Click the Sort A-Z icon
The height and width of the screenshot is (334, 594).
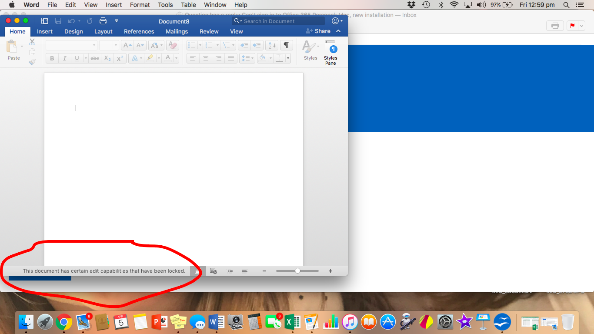(272, 45)
